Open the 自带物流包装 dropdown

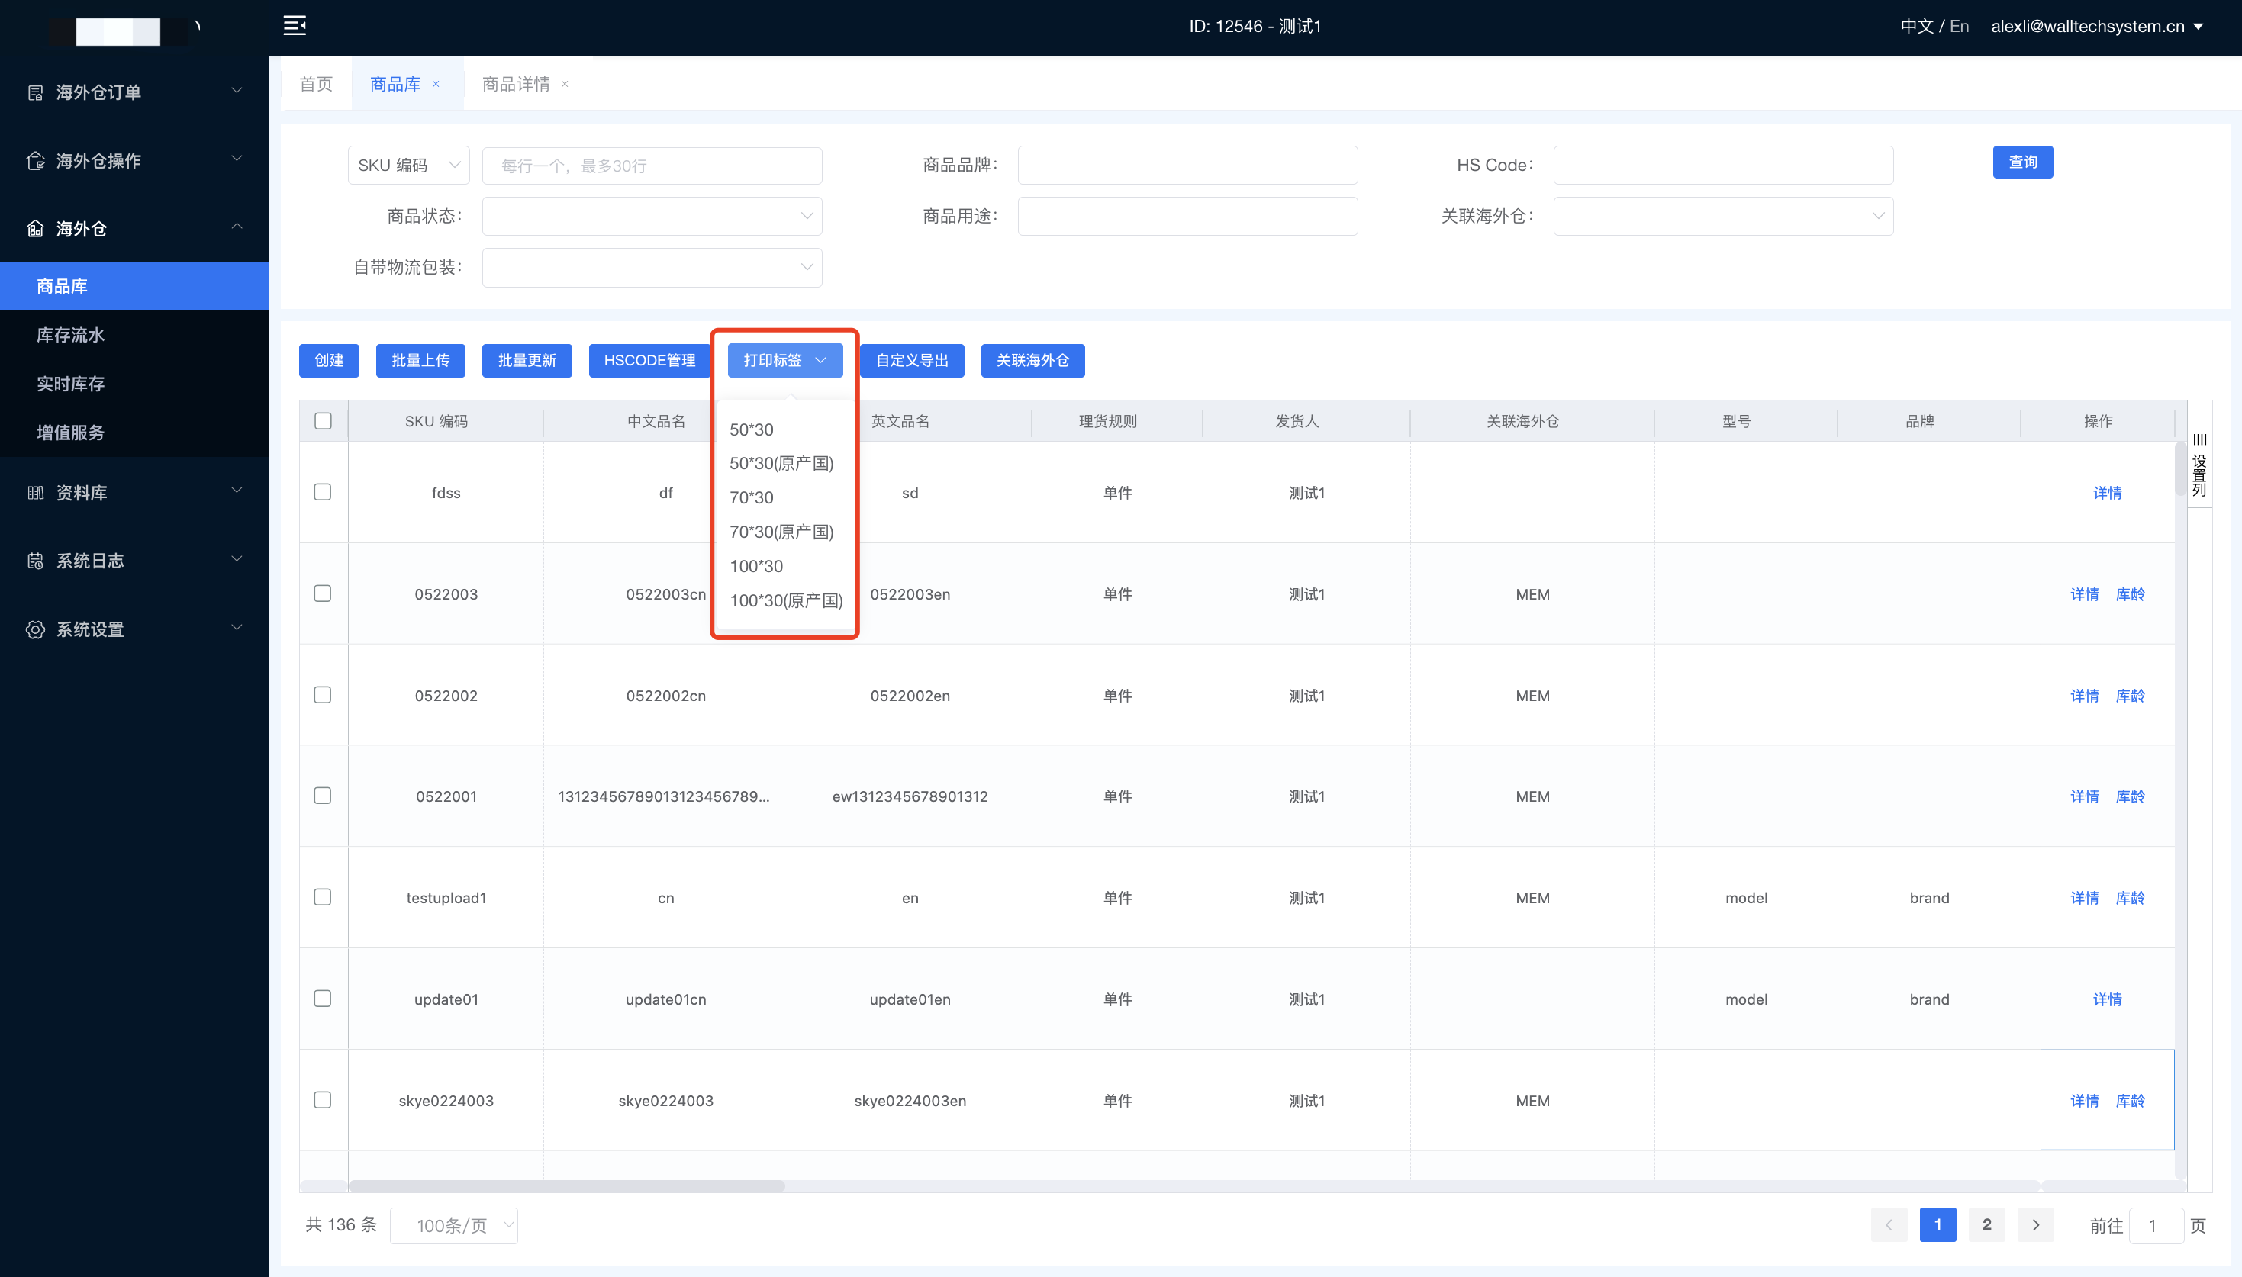652,267
